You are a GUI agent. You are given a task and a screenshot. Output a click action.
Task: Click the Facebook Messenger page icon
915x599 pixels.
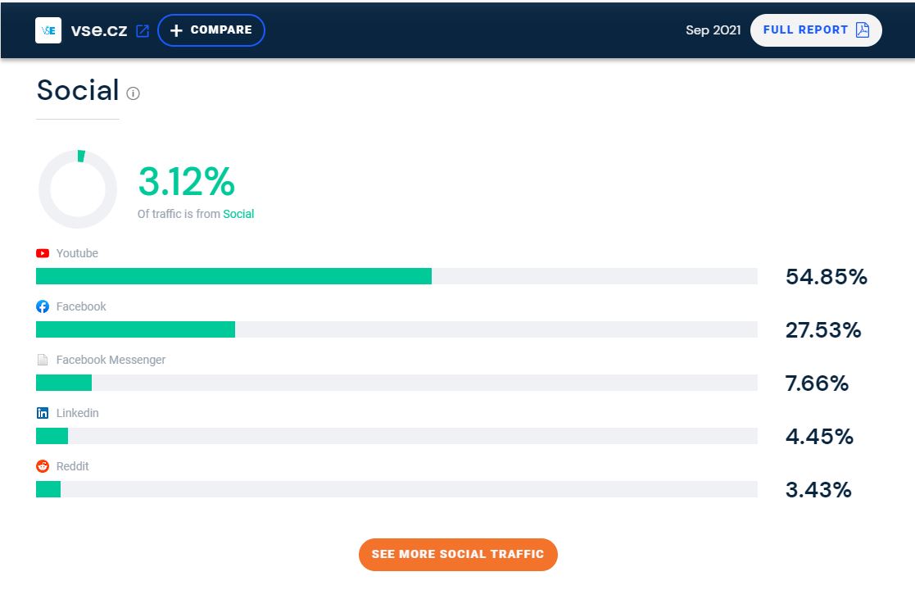tap(43, 360)
